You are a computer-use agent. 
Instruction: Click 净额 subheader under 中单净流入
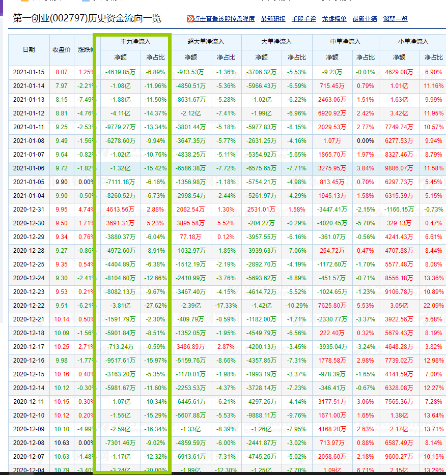click(x=332, y=57)
